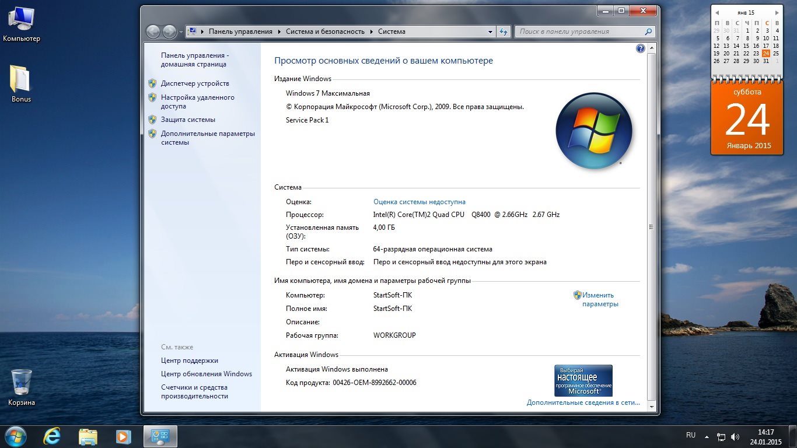Viewport: 797px width, 448px height.
Task: Select Система breadcrumb segment
Action: pyautogui.click(x=391, y=32)
